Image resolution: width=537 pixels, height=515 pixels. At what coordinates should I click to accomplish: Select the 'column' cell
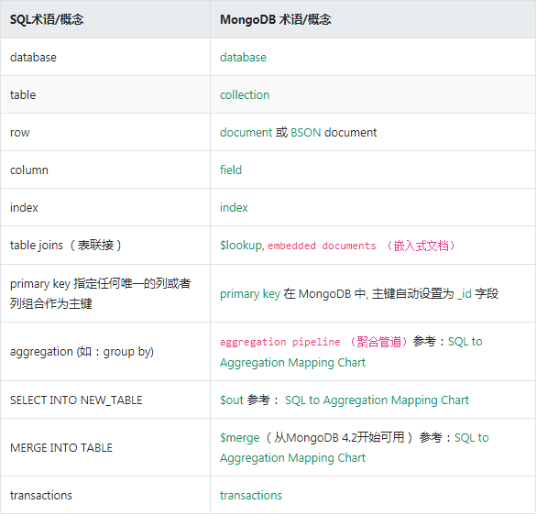coord(105,170)
